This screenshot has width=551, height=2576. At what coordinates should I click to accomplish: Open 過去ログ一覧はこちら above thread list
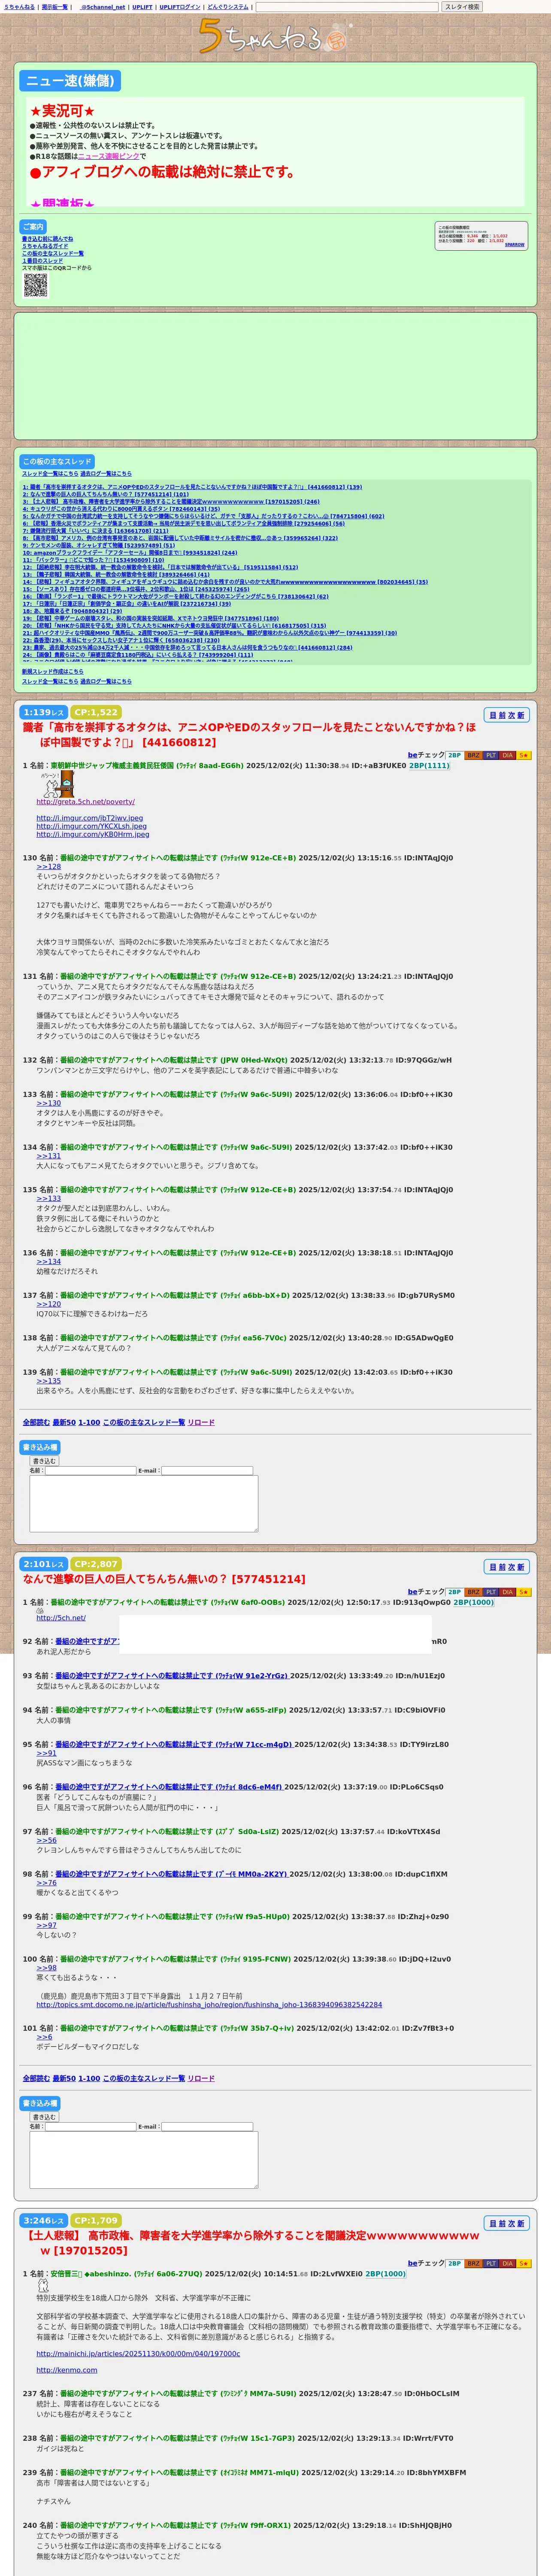coord(106,473)
